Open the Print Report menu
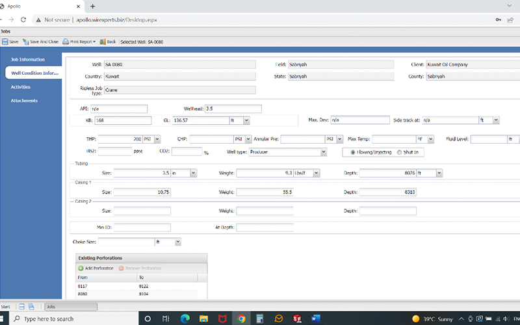This screenshot has height=325, width=520. point(79,42)
